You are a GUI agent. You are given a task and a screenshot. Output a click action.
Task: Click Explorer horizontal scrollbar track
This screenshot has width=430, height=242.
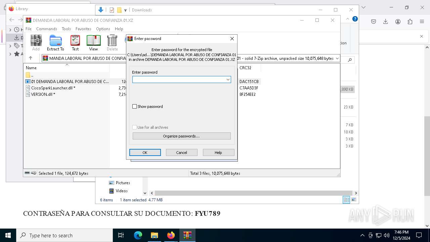[254, 193]
